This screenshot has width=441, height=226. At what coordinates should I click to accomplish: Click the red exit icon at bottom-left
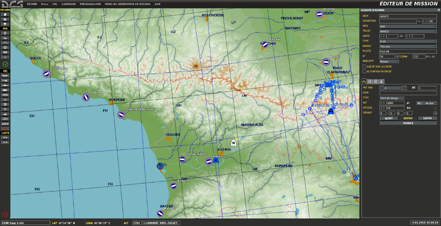[x=5, y=214]
